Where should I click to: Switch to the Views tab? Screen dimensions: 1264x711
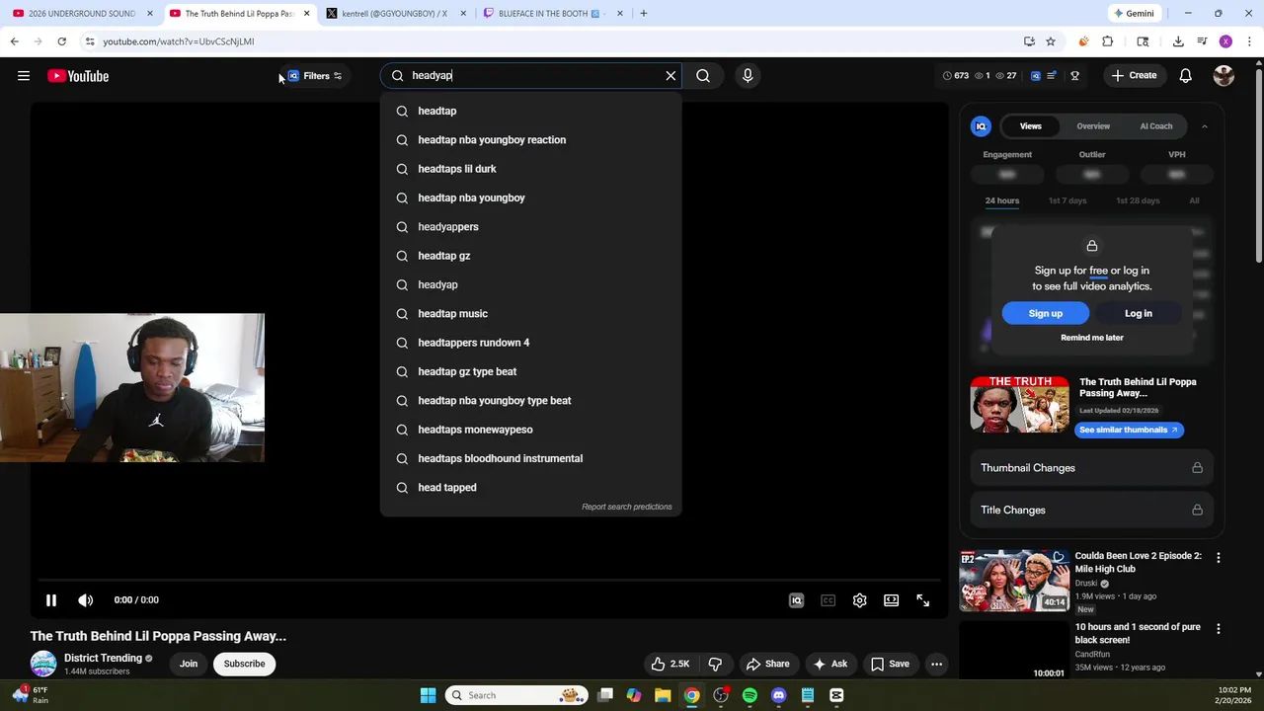(1030, 126)
